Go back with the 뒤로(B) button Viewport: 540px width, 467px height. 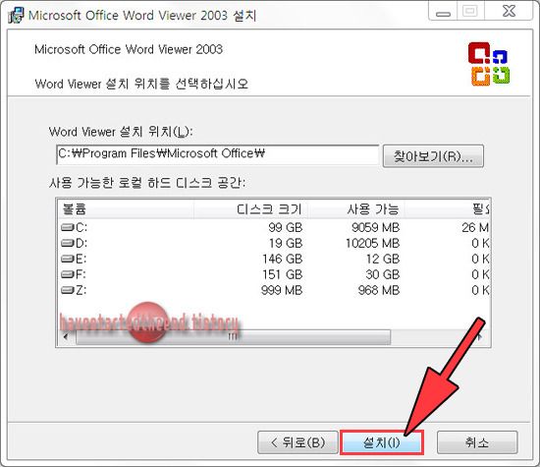297,442
